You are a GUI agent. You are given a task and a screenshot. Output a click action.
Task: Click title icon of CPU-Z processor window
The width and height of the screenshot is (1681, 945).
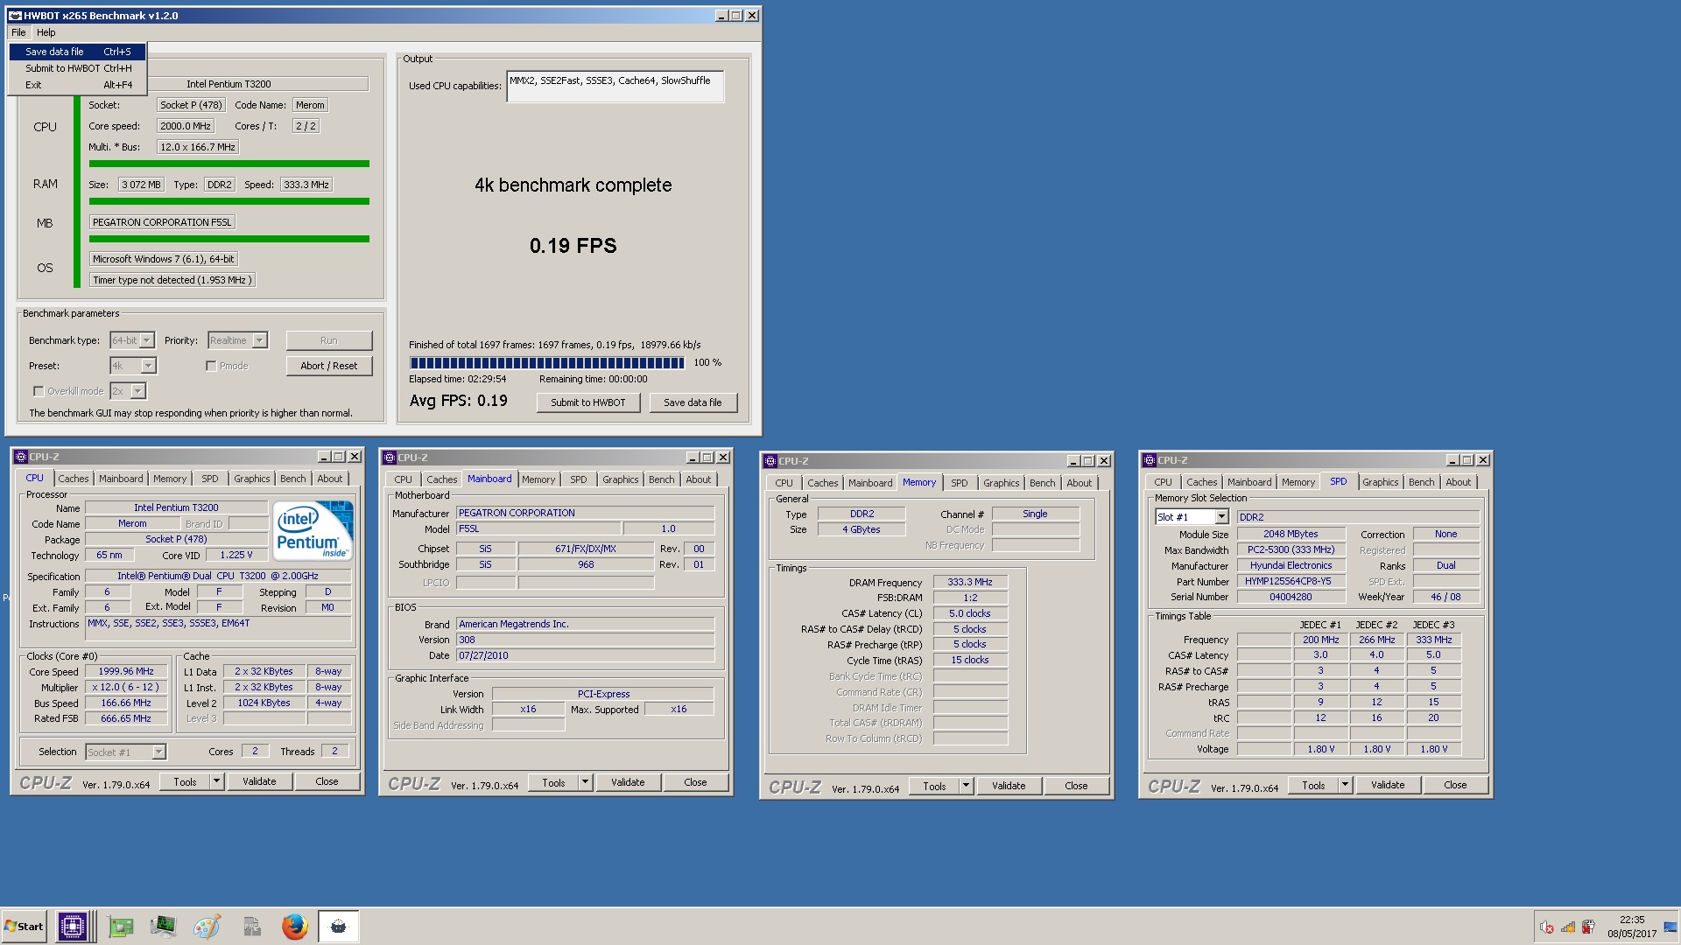coord(21,457)
